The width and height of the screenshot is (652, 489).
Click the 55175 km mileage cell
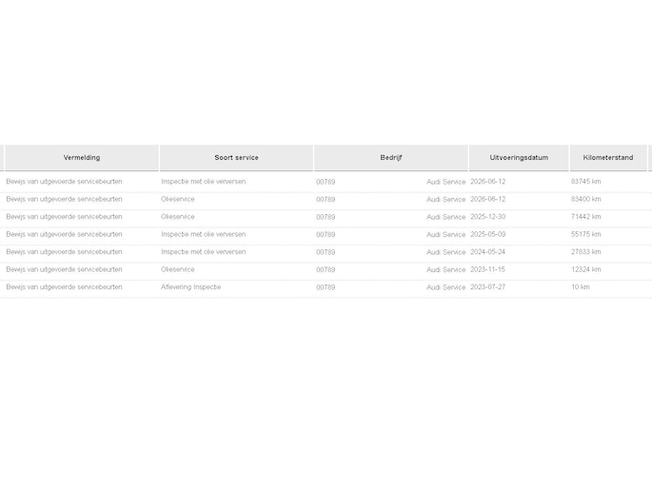click(x=586, y=234)
